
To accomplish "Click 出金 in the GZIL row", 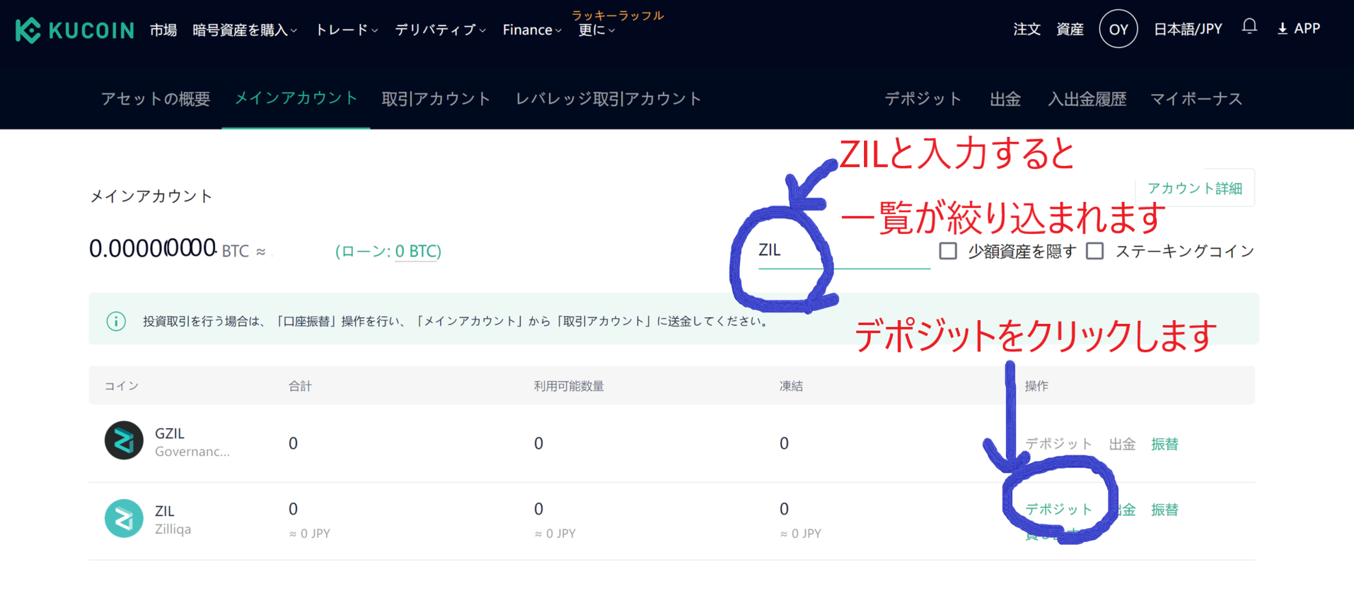I will pyautogui.click(x=1122, y=444).
